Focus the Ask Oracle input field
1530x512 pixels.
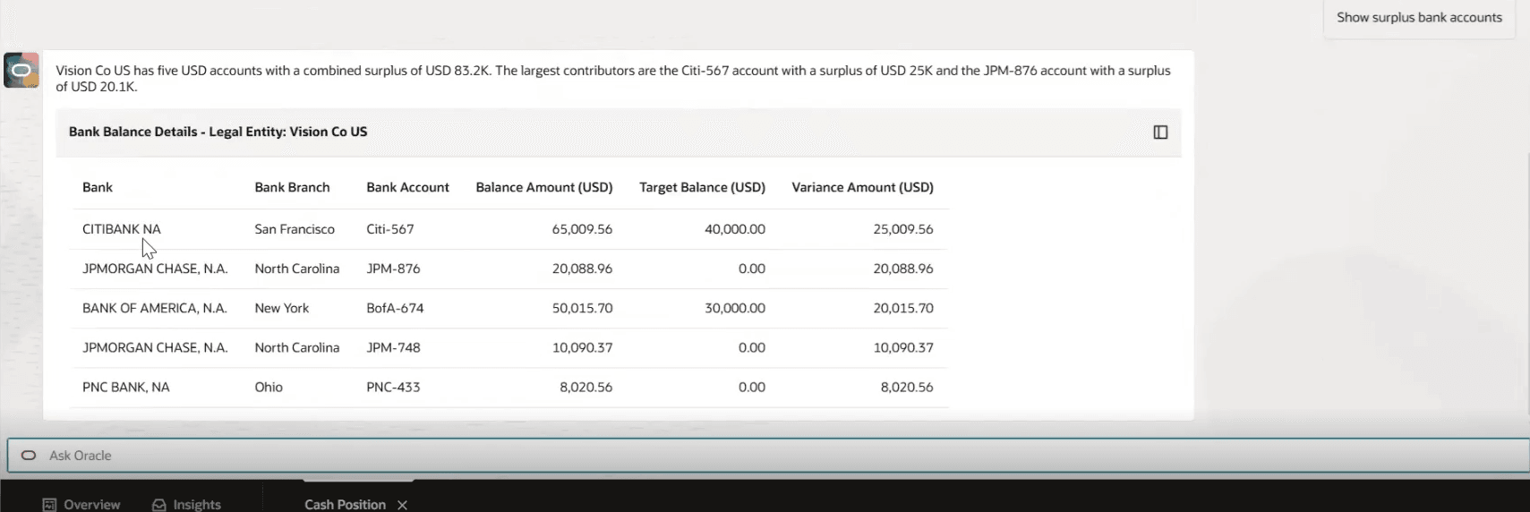tap(768, 456)
